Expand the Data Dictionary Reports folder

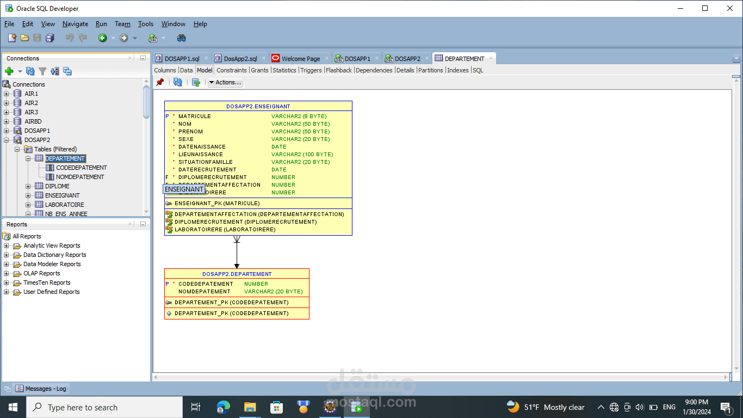pos(7,255)
